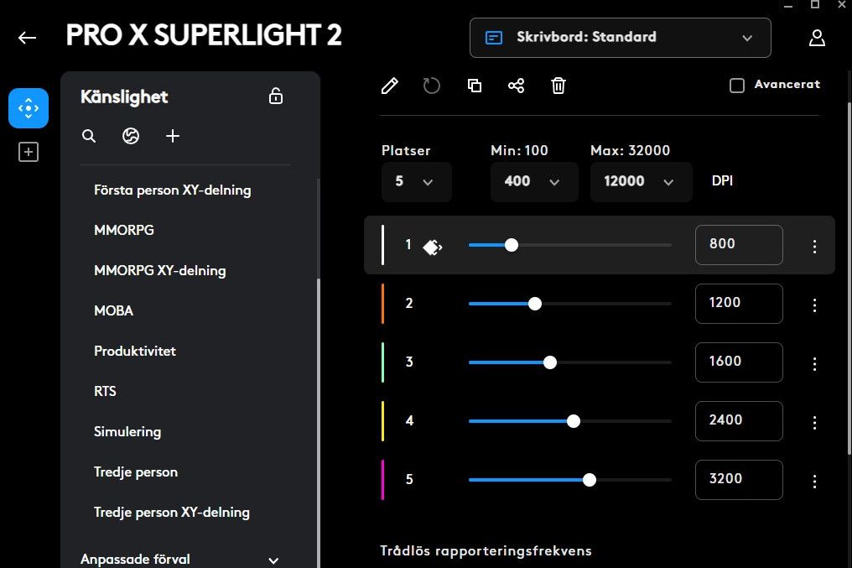Open the Platser count dropdown showing 5

[416, 181]
